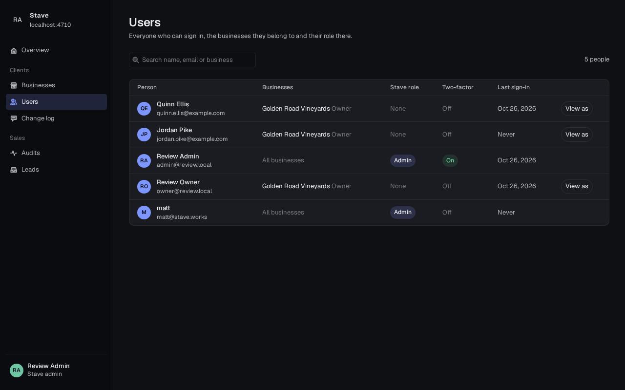This screenshot has width=625, height=390.
Task: Click Golden Road Vineyards in Review Owner row
Action: coord(296,186)
